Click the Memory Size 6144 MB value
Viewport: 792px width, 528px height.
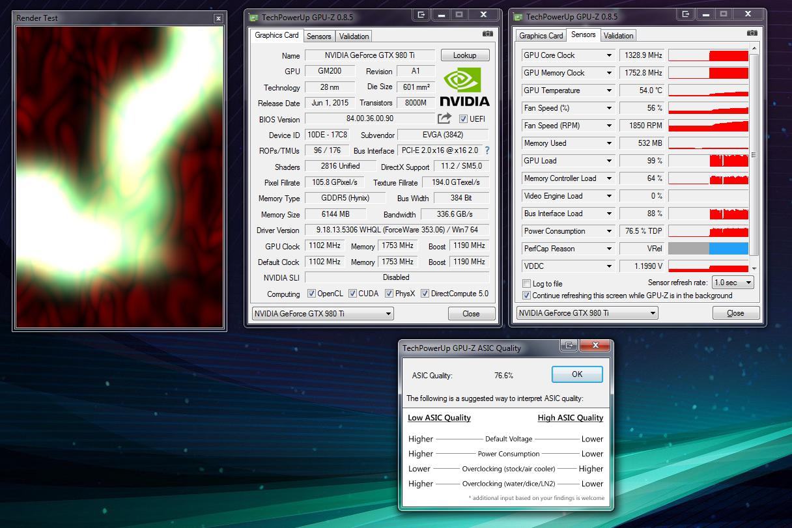click(x=335, y=214)
